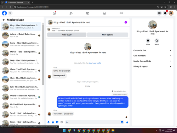Image resolution: width=177 pixels, height=133 pixels.
Task: Open the emoji picker in message box
Action: 122,122
